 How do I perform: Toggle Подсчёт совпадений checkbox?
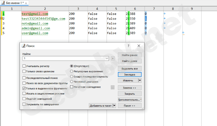click(x=24, y=99)
